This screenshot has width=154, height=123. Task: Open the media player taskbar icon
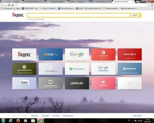25,121
